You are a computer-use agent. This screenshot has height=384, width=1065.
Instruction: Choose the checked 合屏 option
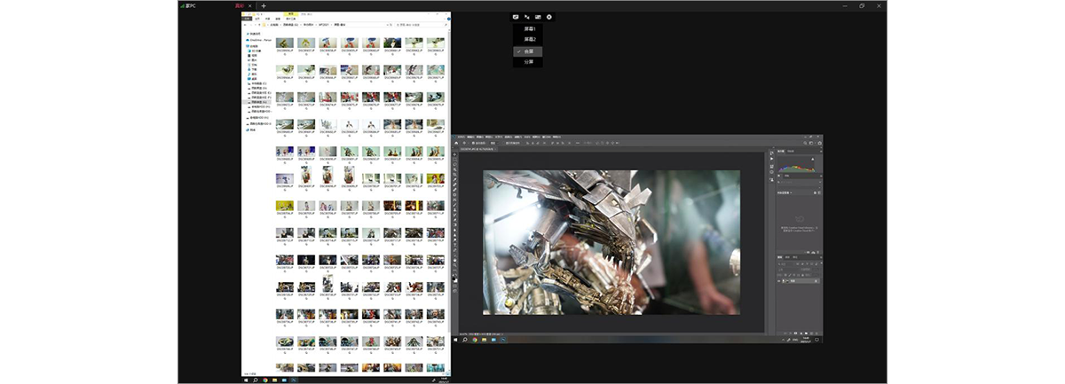[x=530, y=51]
